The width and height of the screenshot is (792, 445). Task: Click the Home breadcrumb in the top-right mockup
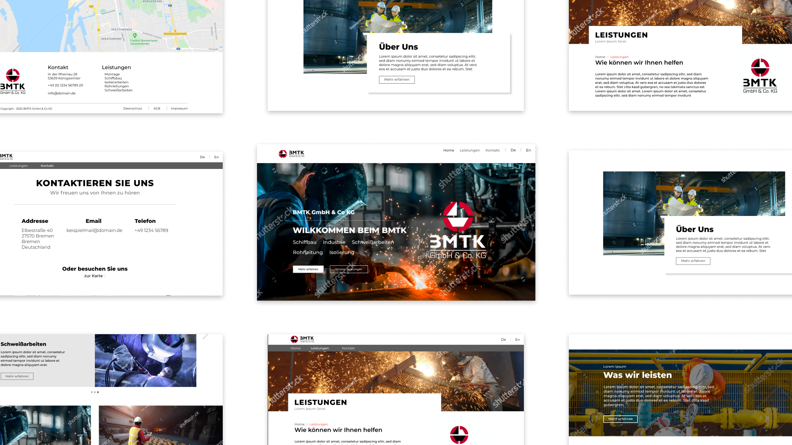[600, 57]
